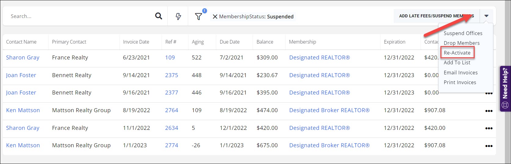Select Drop Members menu option
Image resolution: width=511 pixels, height=164 pixels.
[462, 43]
